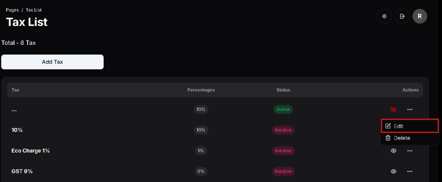The image size is (442, 182).
Task: Go to Pages in the breadcrumb
Action: tap(12, 9)
